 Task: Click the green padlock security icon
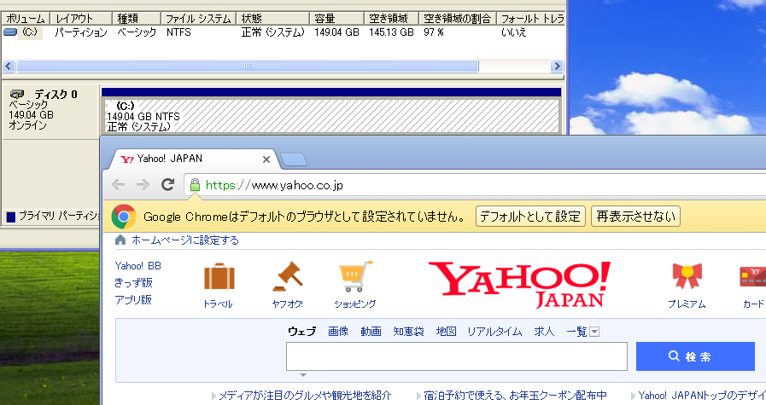point(195,184)
